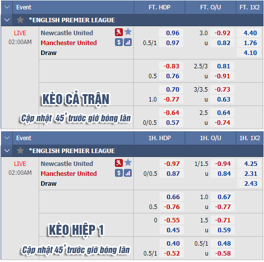This screenshot has width=264, height=262.
Task: Collapse the first-half English Premier League chevron
Action: click(x=7, y=151)
